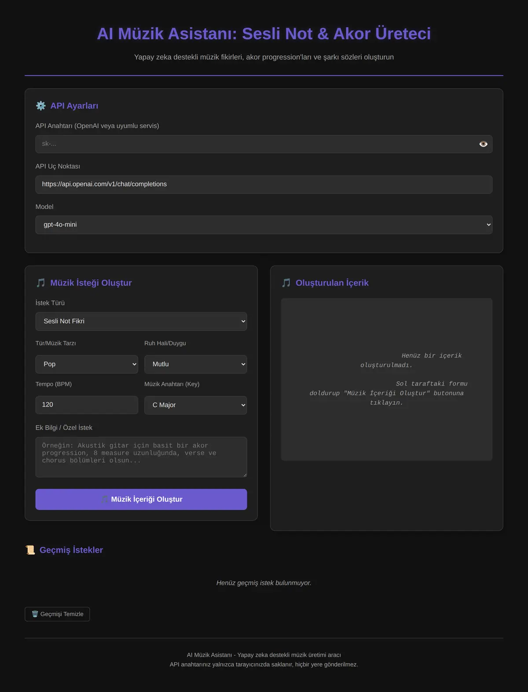Click the 'API Anahtarı (OpenAI veya uyumlu servis)' label
The width and height of the screenshot is (528, 692).
[x=97, y=126]
